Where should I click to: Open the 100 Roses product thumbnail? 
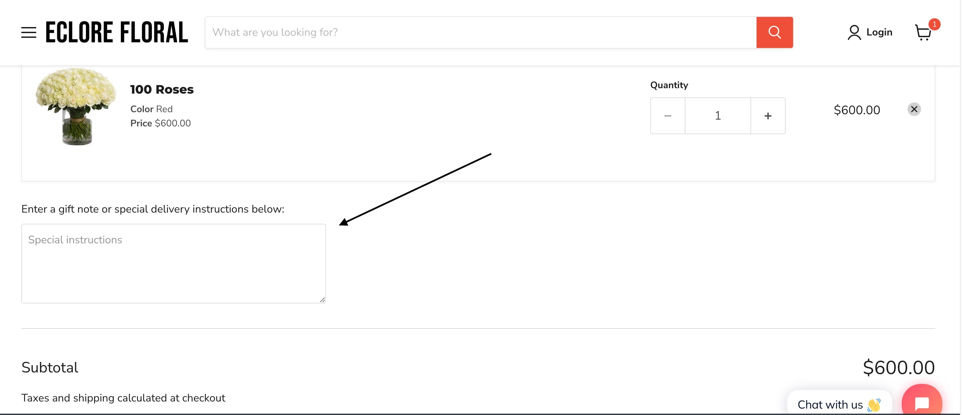click(x=76, y=106)
